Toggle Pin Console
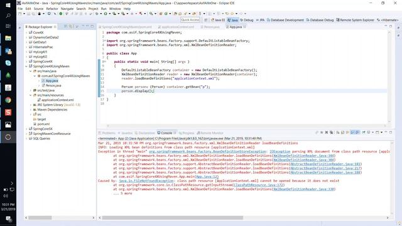This screenshot has width=402, height=226. pos(364,132)
